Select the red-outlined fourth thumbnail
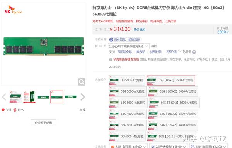The image size is (232, 148). pos(57,97)
